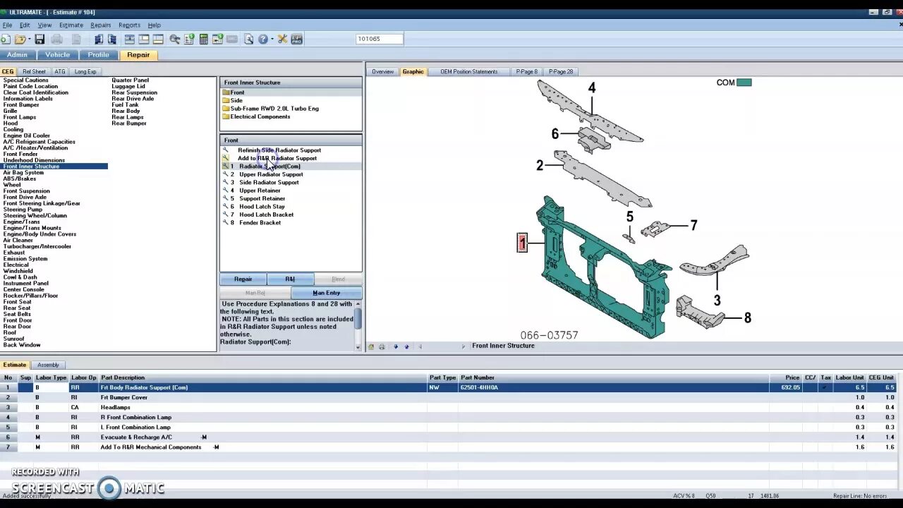The height and width of the screenshot is (508, 903).
Task: Click the printer icon below the graphic
Action: [x=382, y=346]
